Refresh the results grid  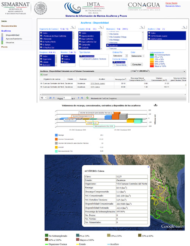pos(87,98)
